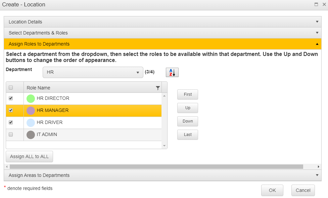Open Select Departments & Roles panel
This screenshot has width=328, height=198.
point(162,33)
